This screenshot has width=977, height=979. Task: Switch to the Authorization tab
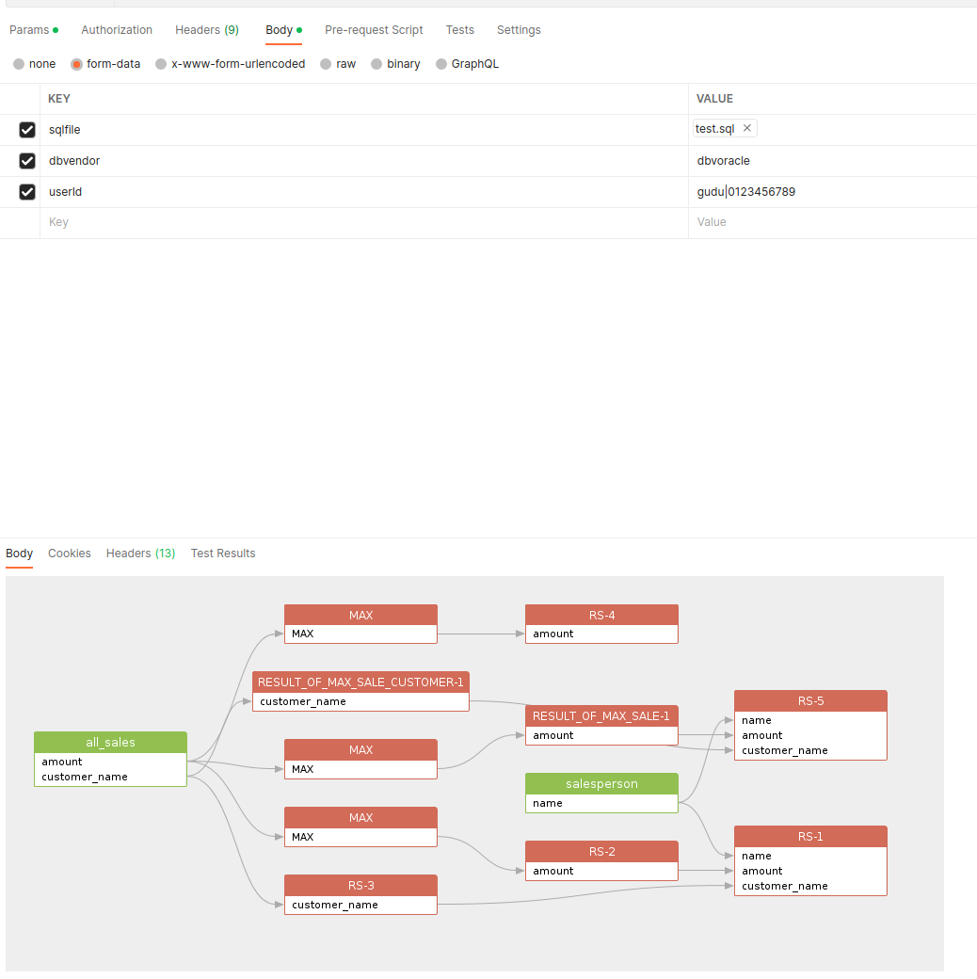(117, 30)
